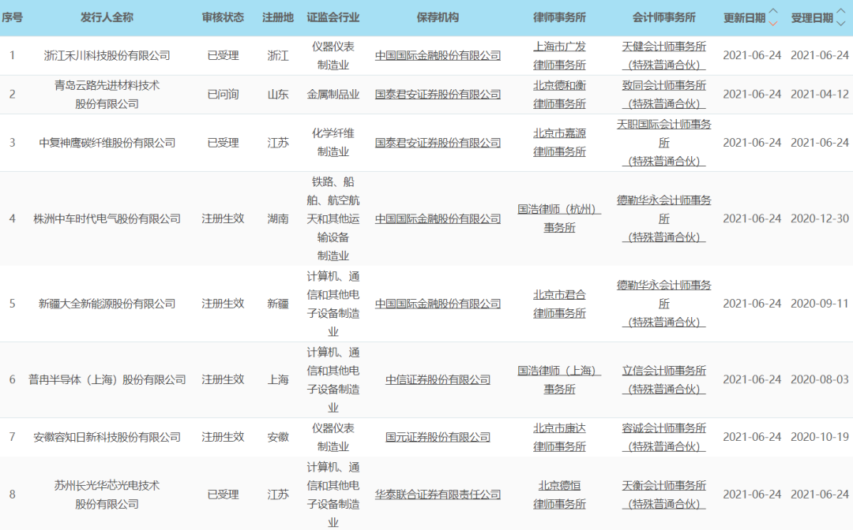
Task: Click the 保荐机构 column header
Action: (x=438, y=17)
